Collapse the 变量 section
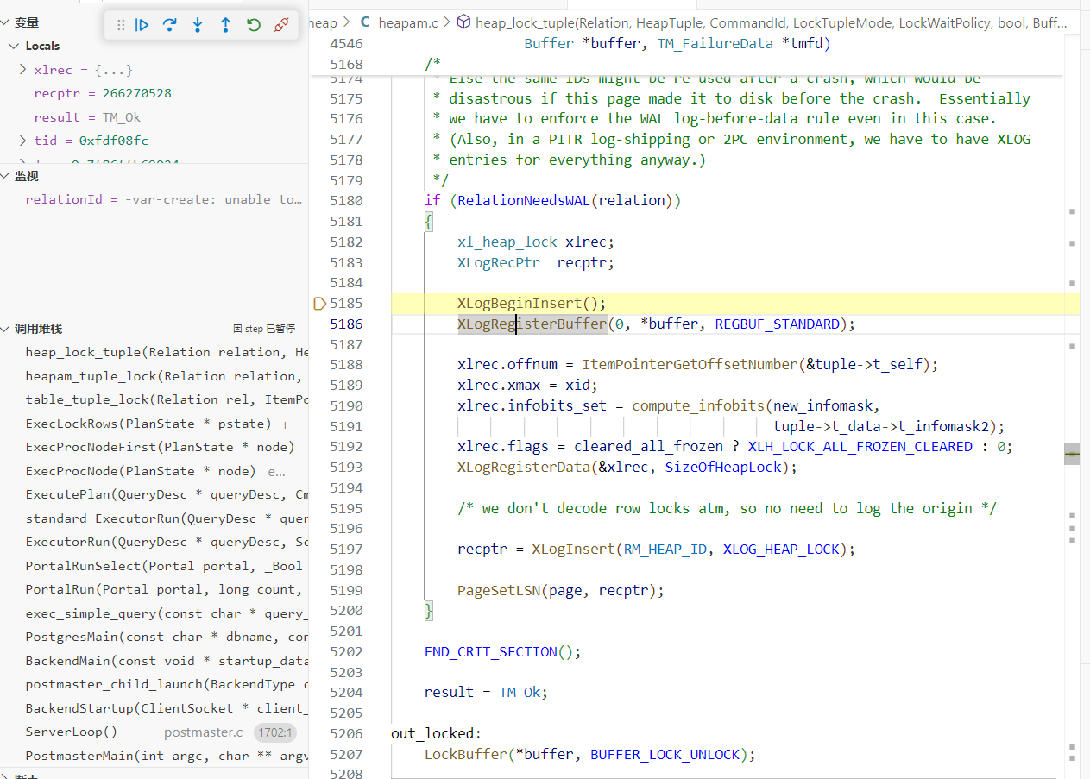The image size is (1090, 779). pos(26,22)
